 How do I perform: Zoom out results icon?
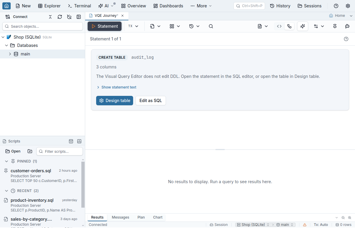pyautogui.click(x=343, y=218)
